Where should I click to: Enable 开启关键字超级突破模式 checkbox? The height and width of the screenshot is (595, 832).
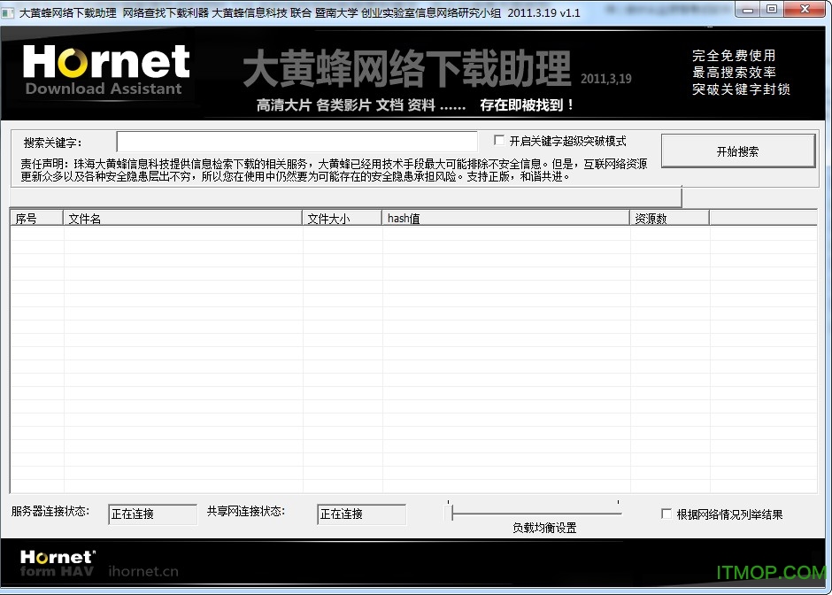(x=499, y=141)
